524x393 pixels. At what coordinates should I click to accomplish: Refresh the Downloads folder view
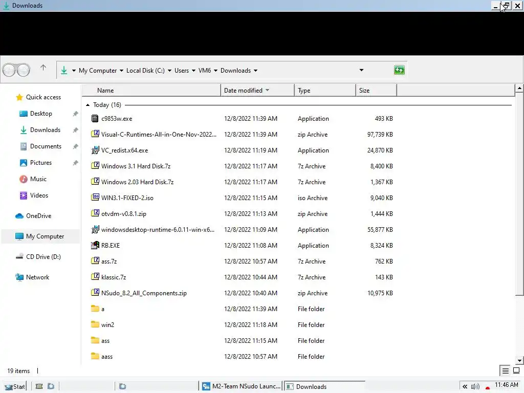(x=399, y=70)
